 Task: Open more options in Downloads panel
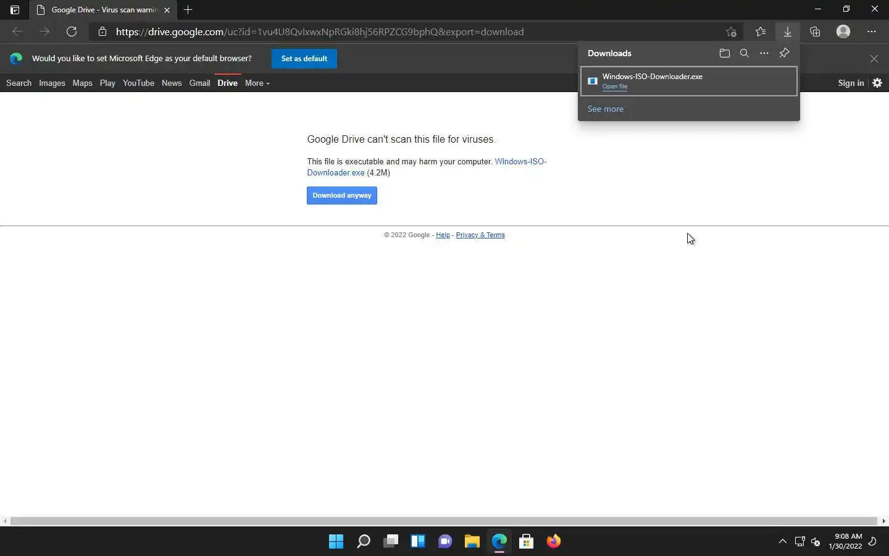point(764,53)
